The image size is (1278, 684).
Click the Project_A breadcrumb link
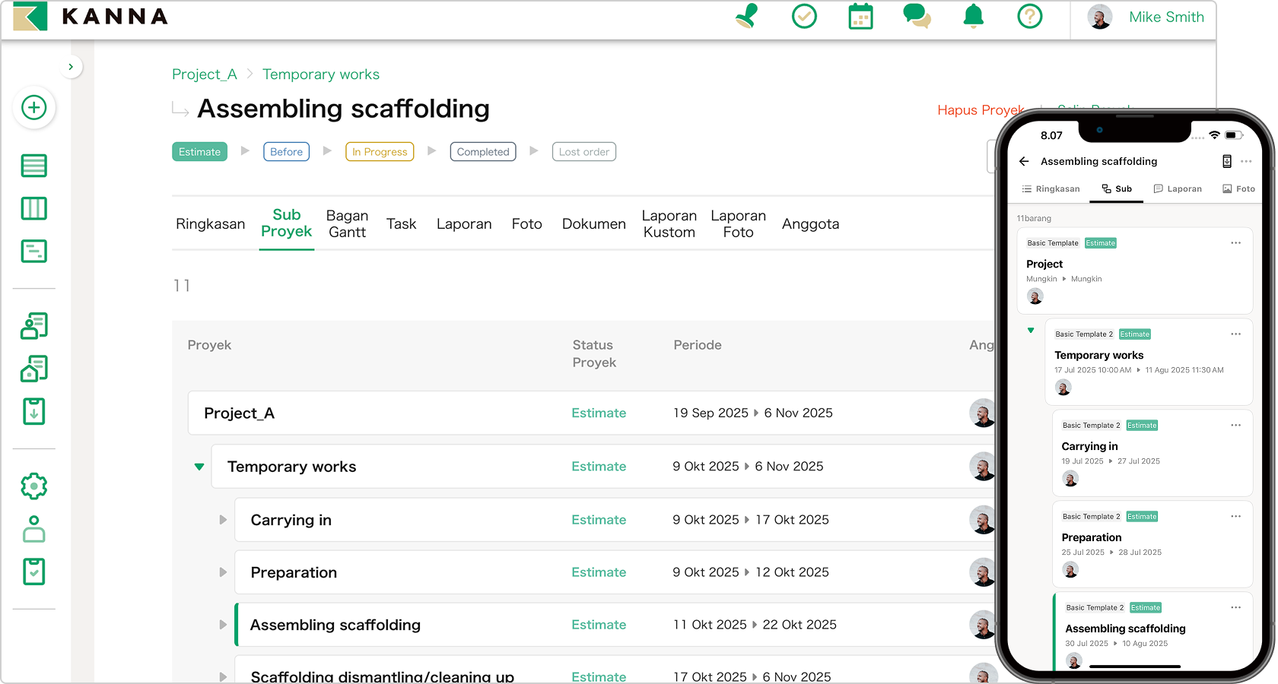[x=204, y=74]
